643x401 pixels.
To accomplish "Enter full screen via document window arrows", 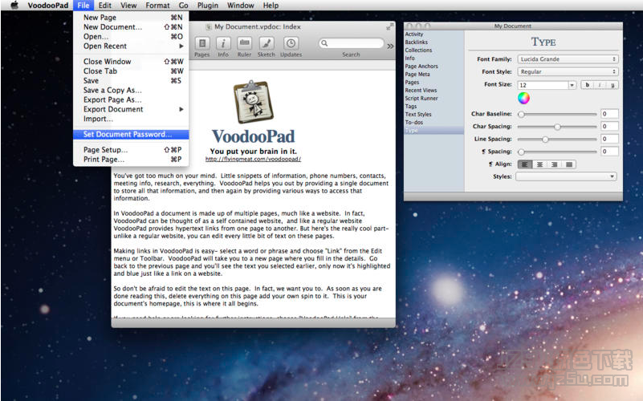I will (389, 26).
